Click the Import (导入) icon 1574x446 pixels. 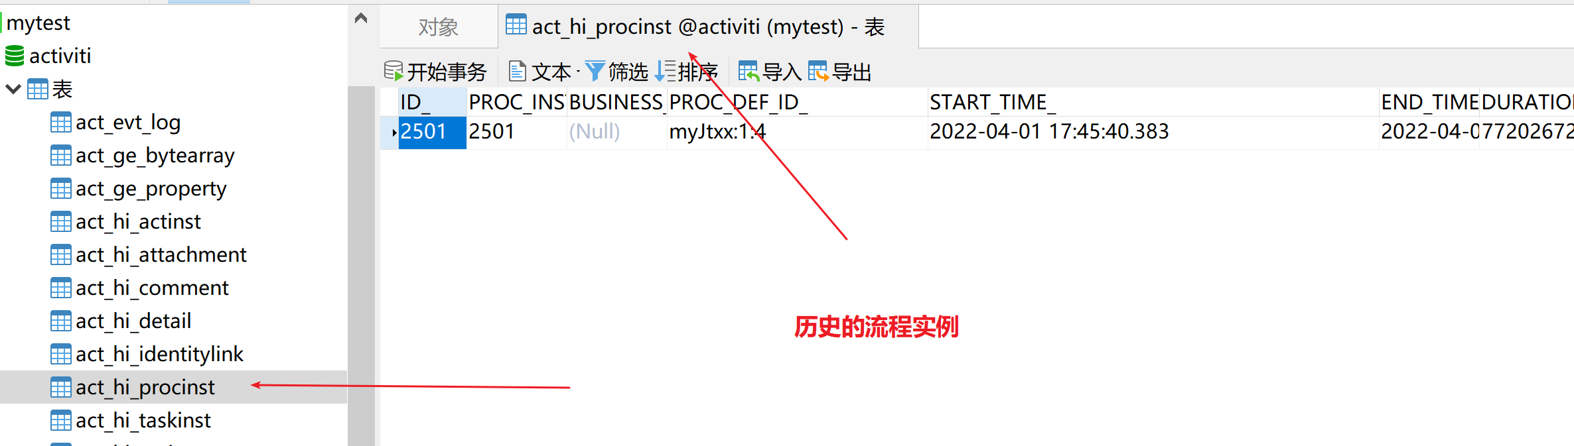[749, 71]
